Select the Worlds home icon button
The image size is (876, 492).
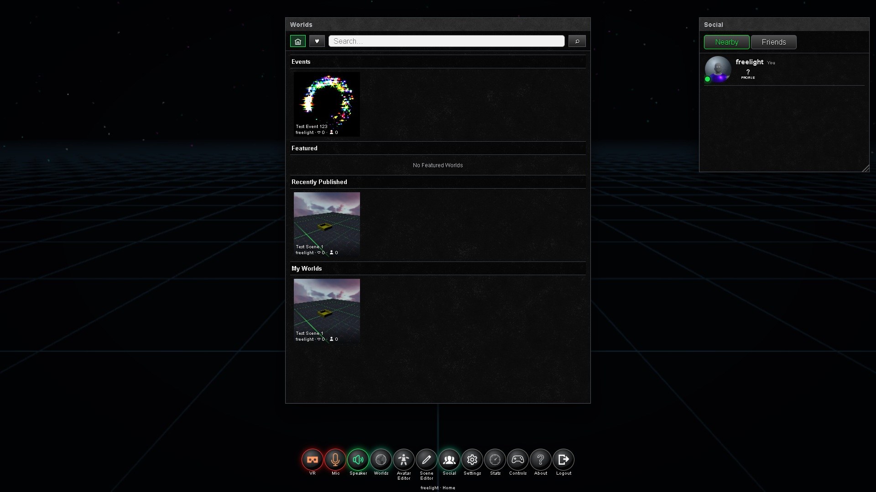click(x=298, y=41)
